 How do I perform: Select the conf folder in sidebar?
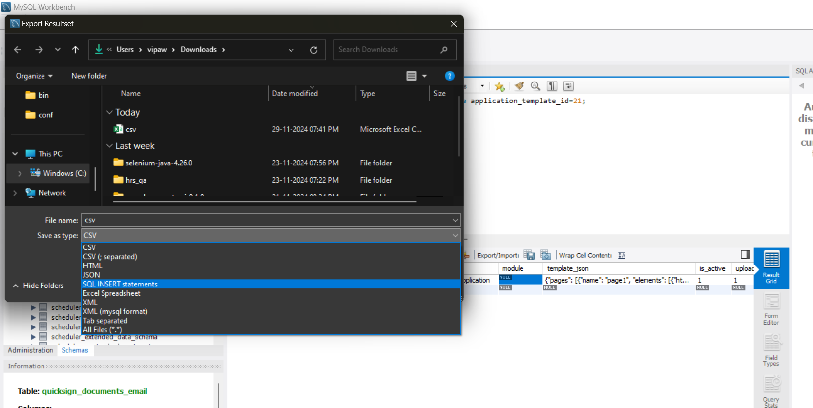(39, 115)
